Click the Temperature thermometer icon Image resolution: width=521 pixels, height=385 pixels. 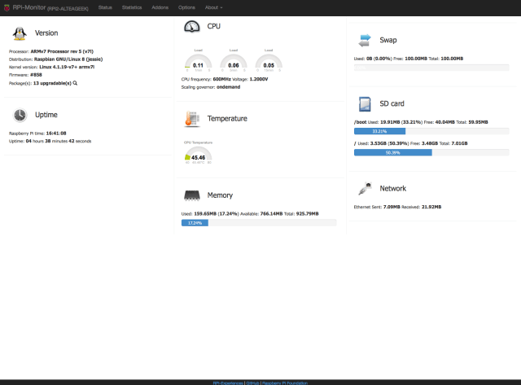(192, 118)
